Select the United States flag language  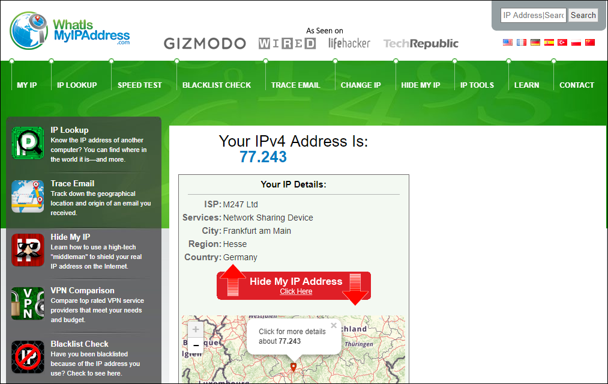[x=508, y=42]
